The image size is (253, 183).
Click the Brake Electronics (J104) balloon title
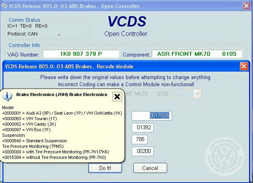coord(62,94)
